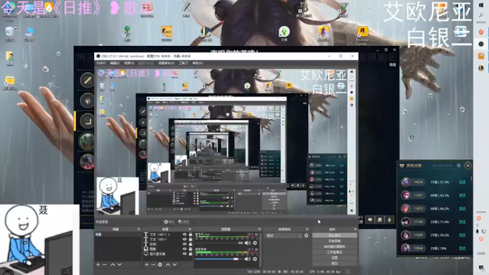Image resolution: width=489 pixels, height=275 pixels.
Task: Click the 开始录制 start recording button
Action: [334, 241]
